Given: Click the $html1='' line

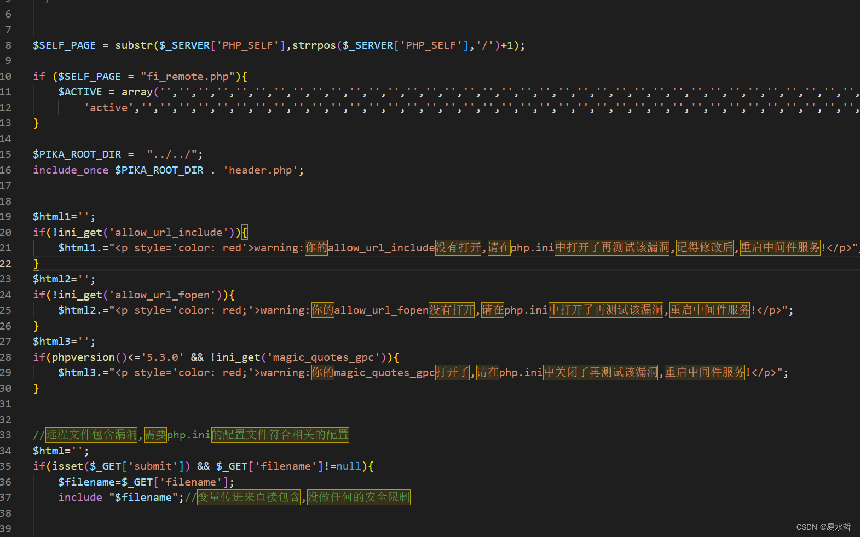Looking at the screenshot, I should tap(64, 217).
